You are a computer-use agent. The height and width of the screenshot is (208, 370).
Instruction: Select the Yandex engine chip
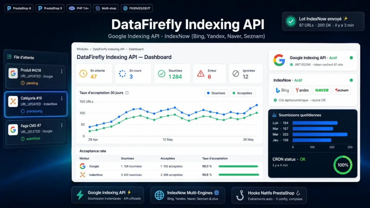(302, 90)
